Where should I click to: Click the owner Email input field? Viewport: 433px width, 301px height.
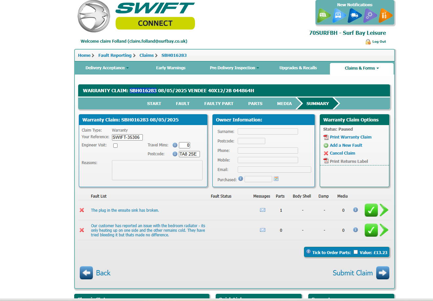[x=274, y=169]
